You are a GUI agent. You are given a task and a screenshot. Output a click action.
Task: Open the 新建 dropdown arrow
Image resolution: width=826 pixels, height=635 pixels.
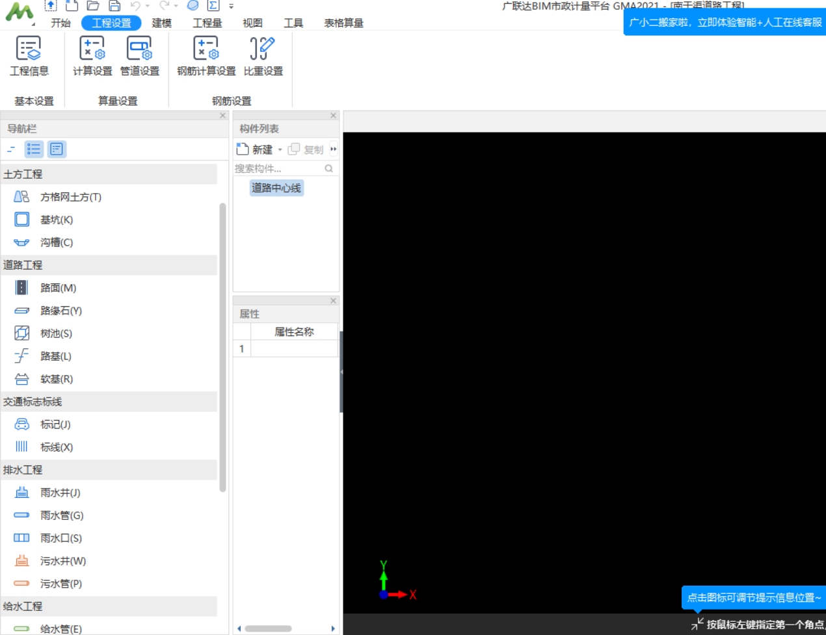(x=280, y=149)
